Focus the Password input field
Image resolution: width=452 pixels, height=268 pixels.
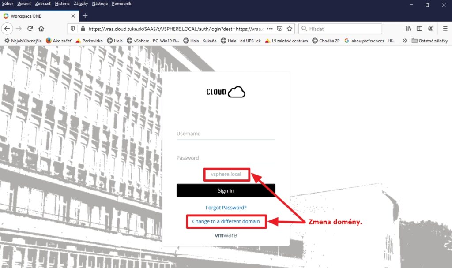226,158
